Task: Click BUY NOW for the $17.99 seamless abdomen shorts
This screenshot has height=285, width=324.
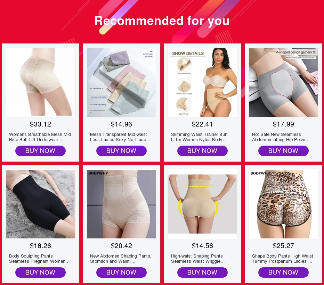Action: pyautogui.click(x=284, y=151)
